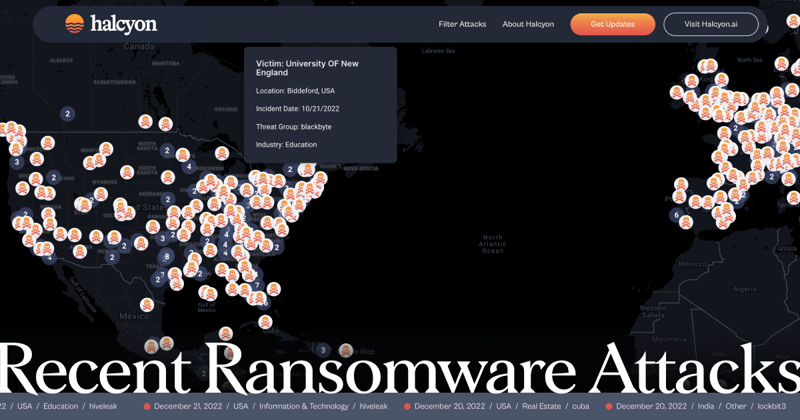Open the 2 cluster in North Dakota

pos(167,151)
